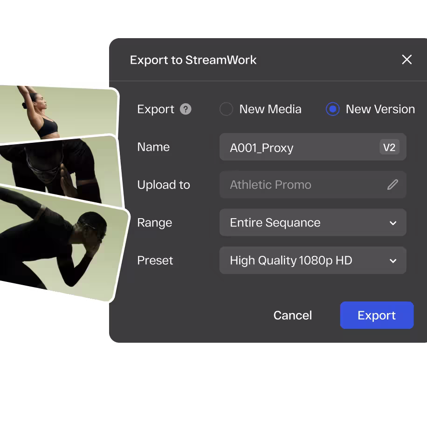Viewport: 427px width, 428px height.
Task: Click the Export to StreamWork title
Action: (193, 60)
